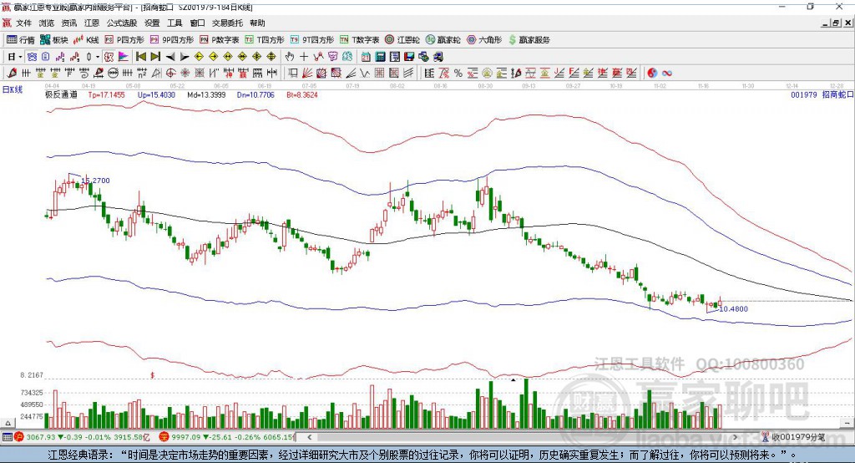Click the rectangle drawing tool icon
This screenshot has height=463, width=855.
293,74
